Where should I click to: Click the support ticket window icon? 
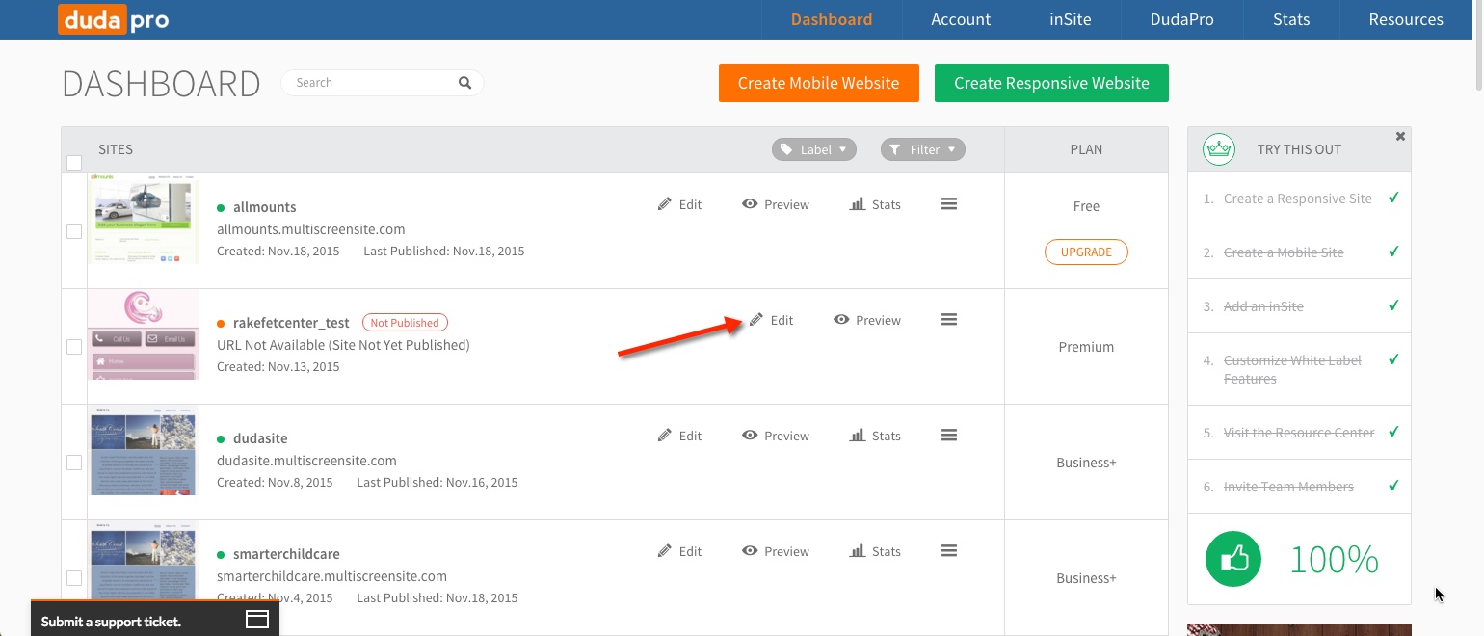pos(257,620)
